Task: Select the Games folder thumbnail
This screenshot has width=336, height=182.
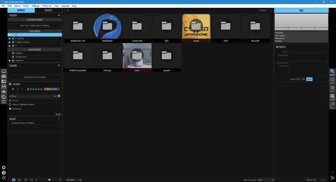Action: tap(196, 28)
